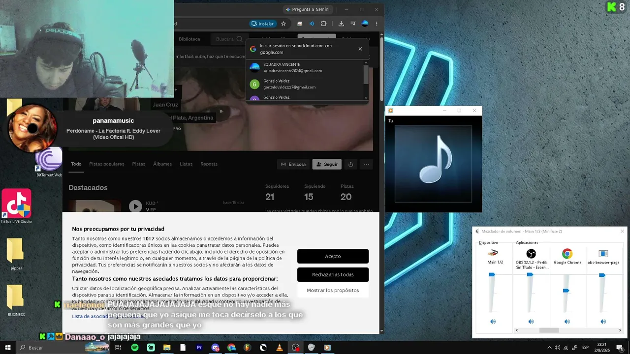The image size is (630, 354).
Task: Open Spotify from the taskbar
Action: coord(135,348)
